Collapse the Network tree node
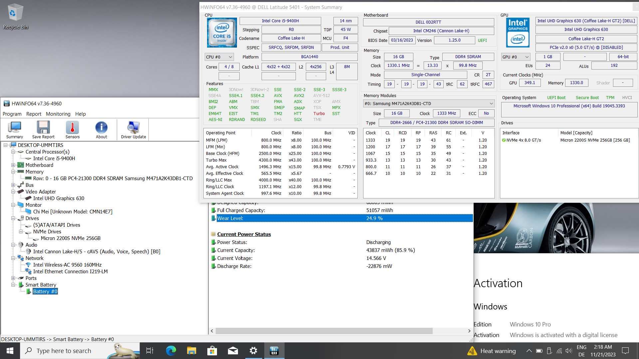 pyautogui.click(x=13, y=258)
